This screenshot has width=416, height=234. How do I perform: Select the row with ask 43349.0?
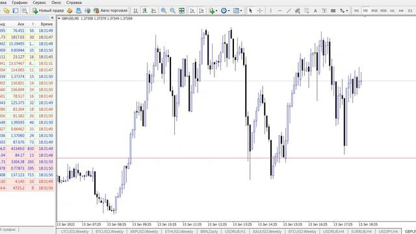pos(27,149)
